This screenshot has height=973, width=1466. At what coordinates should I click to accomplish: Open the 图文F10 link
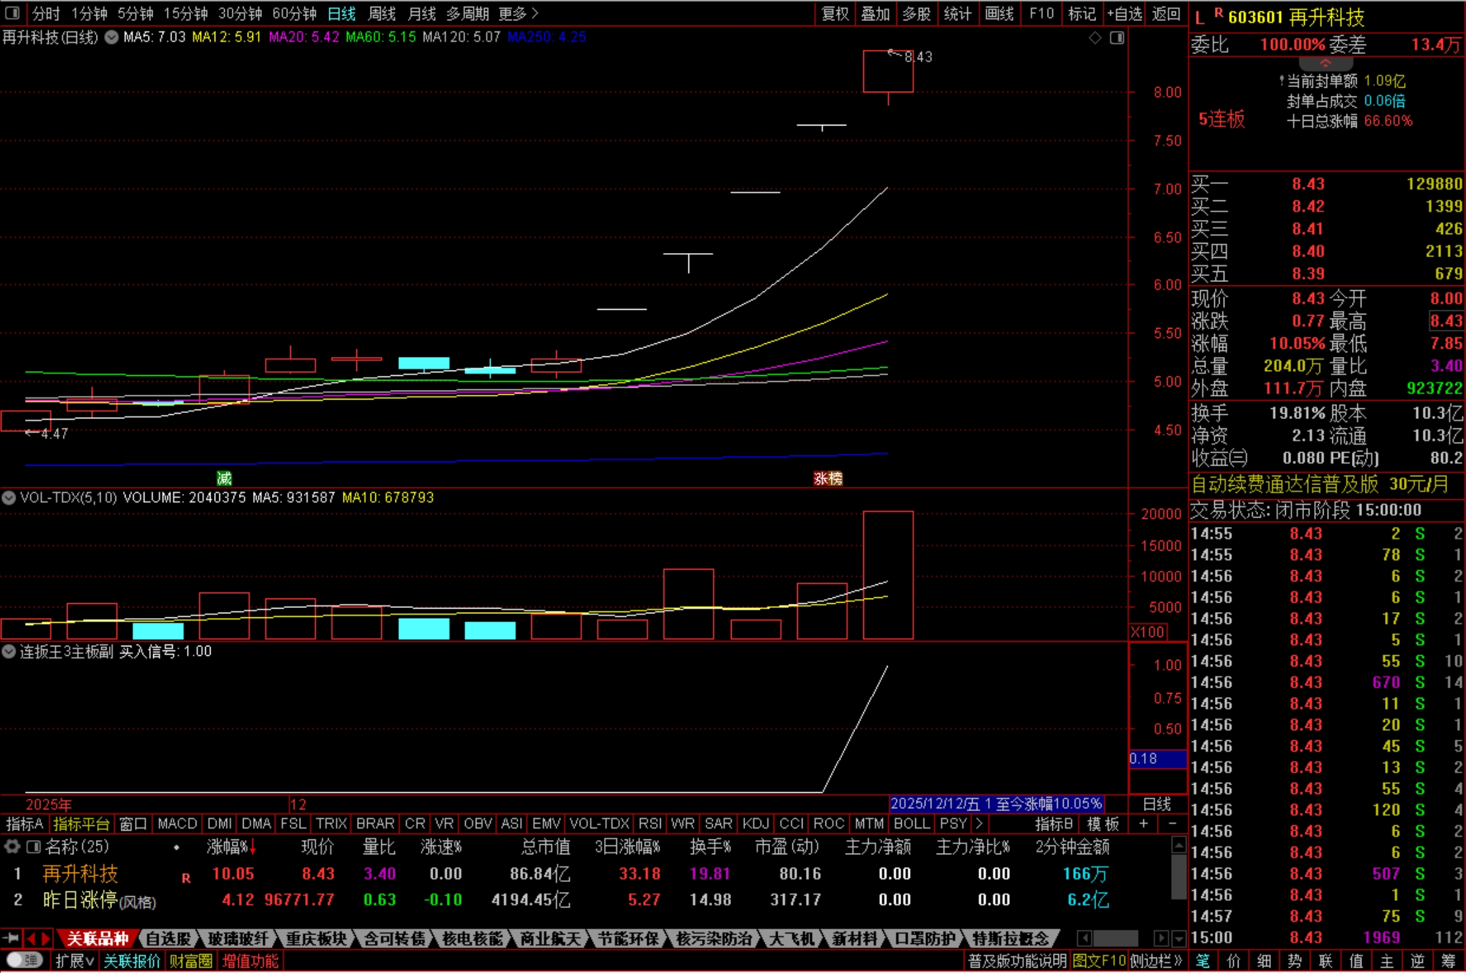[1099, 961]
